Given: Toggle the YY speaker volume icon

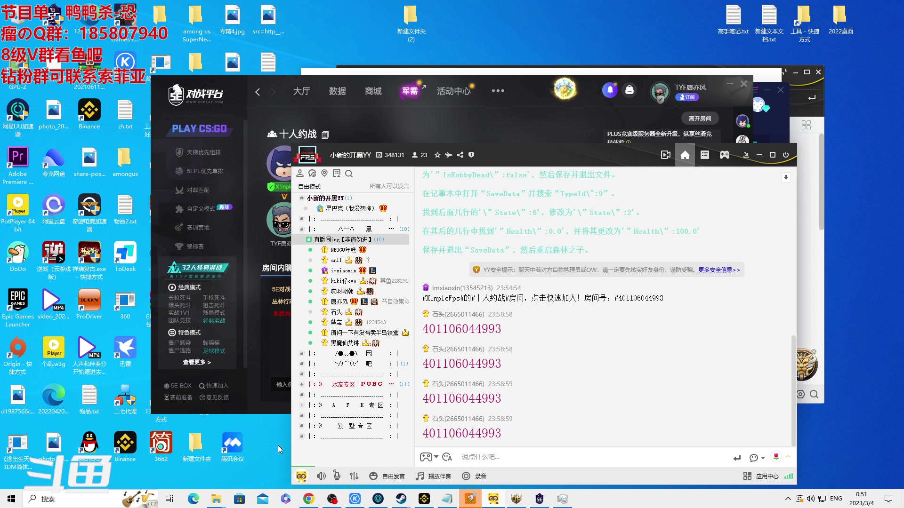Looking at the screenshot, I should pos(321,476).
